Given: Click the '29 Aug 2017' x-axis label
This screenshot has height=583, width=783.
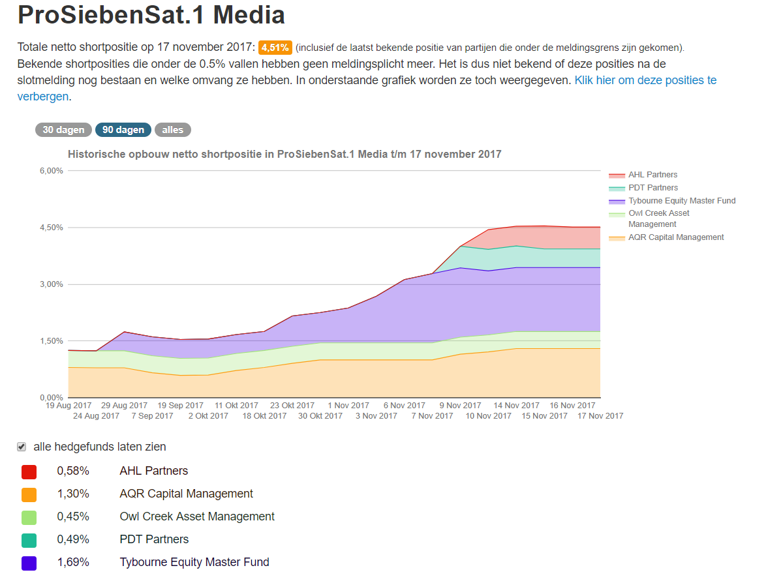Looking at the screenshot, I should tap(125, 406).
